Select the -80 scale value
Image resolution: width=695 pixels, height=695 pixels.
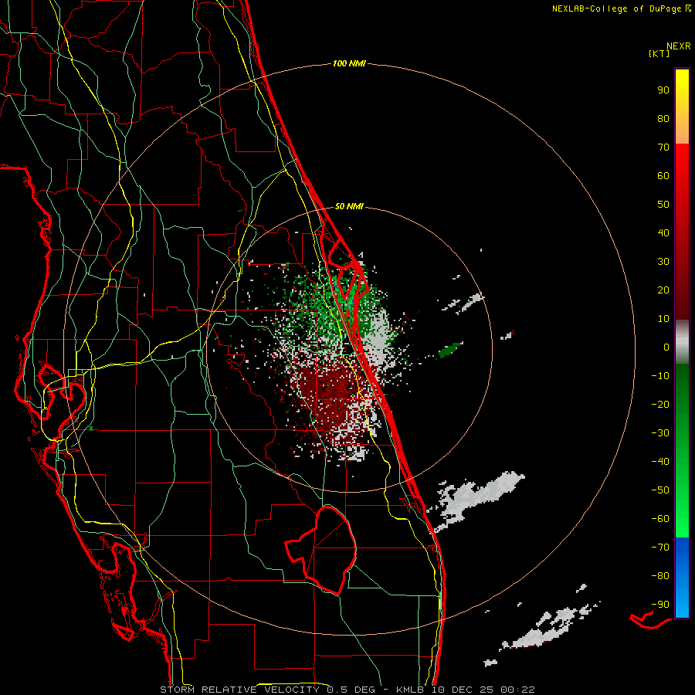pyautogui.click(x=660, y=576)
